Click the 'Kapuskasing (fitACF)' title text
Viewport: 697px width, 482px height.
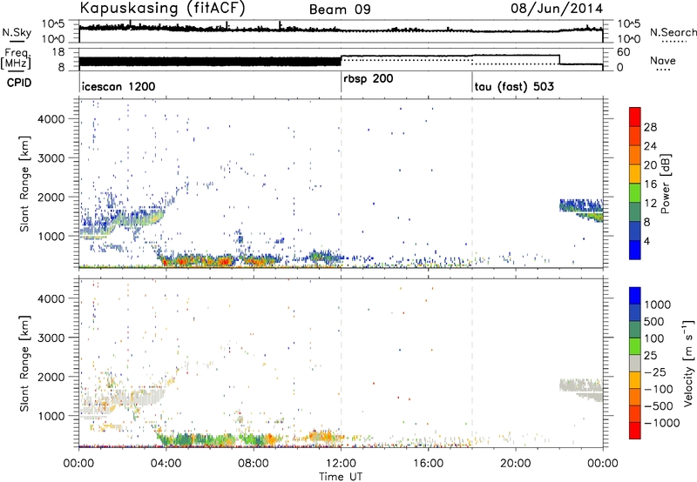tap(162, 8)
